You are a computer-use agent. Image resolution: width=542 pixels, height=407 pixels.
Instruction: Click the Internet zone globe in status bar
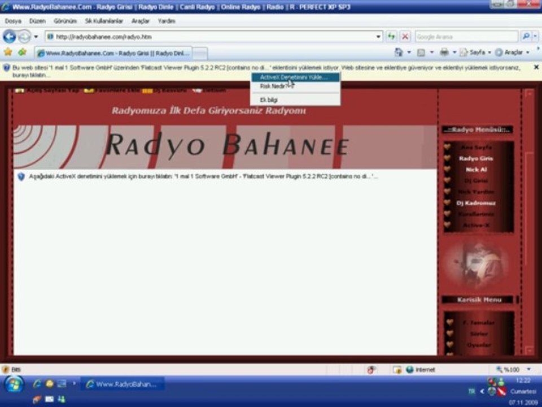pos(410,370)
